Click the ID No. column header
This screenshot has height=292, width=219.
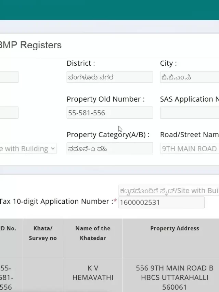8,228
